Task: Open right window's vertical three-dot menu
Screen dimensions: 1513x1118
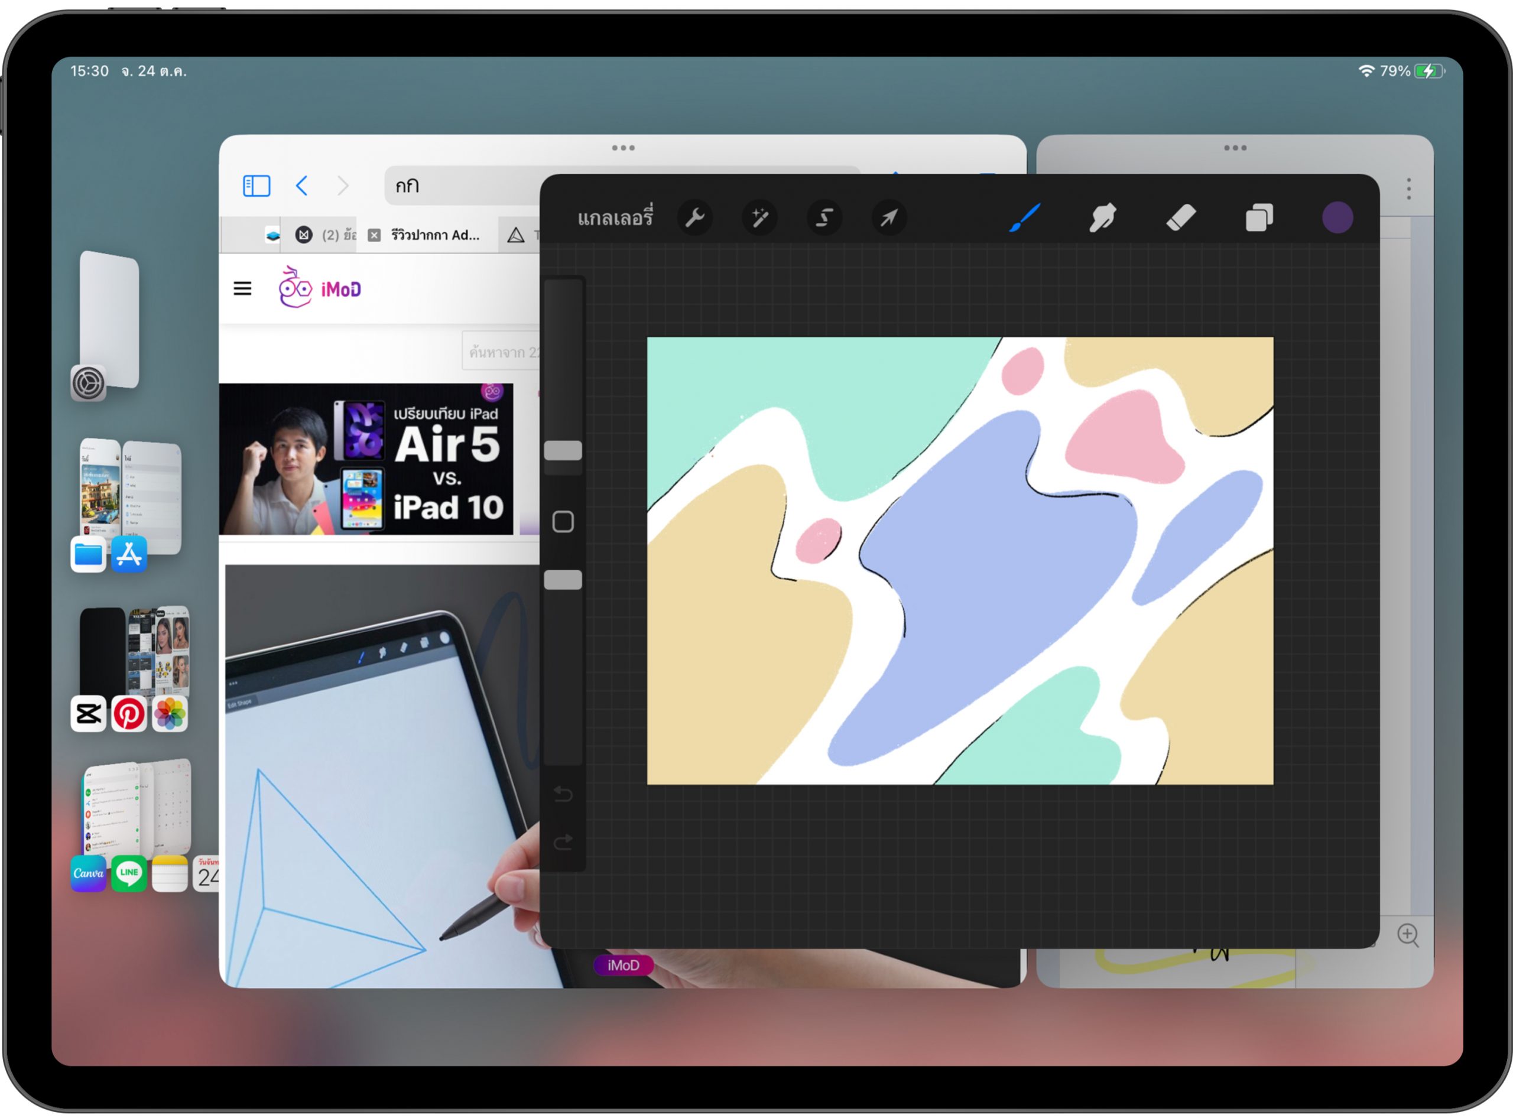Action: 1409,189
